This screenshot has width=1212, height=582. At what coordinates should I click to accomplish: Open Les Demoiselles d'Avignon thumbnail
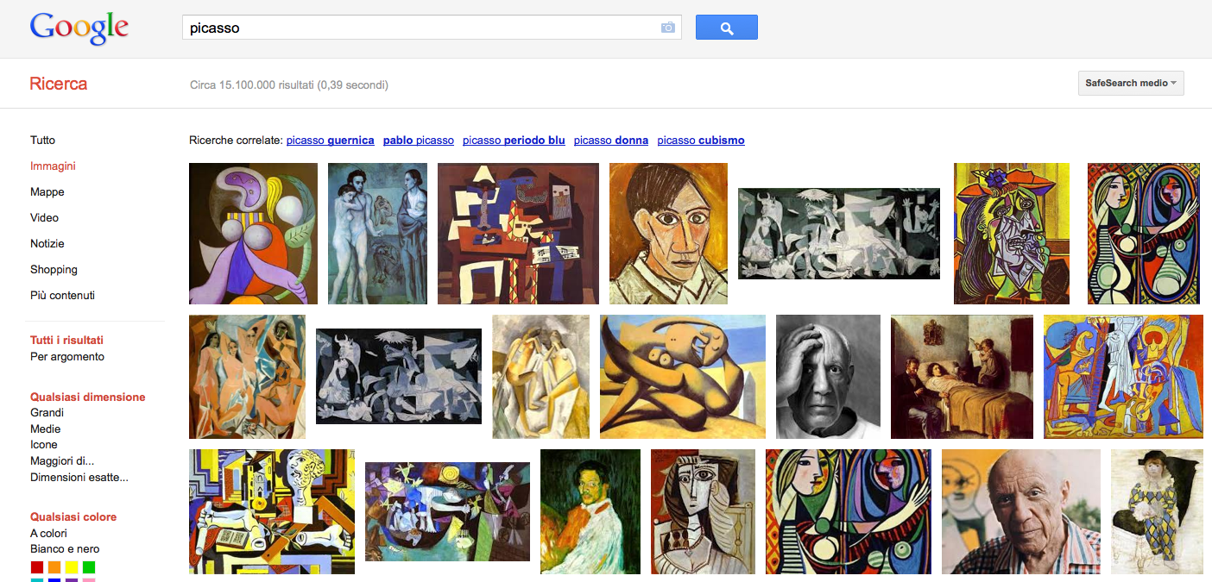(247, 377)
